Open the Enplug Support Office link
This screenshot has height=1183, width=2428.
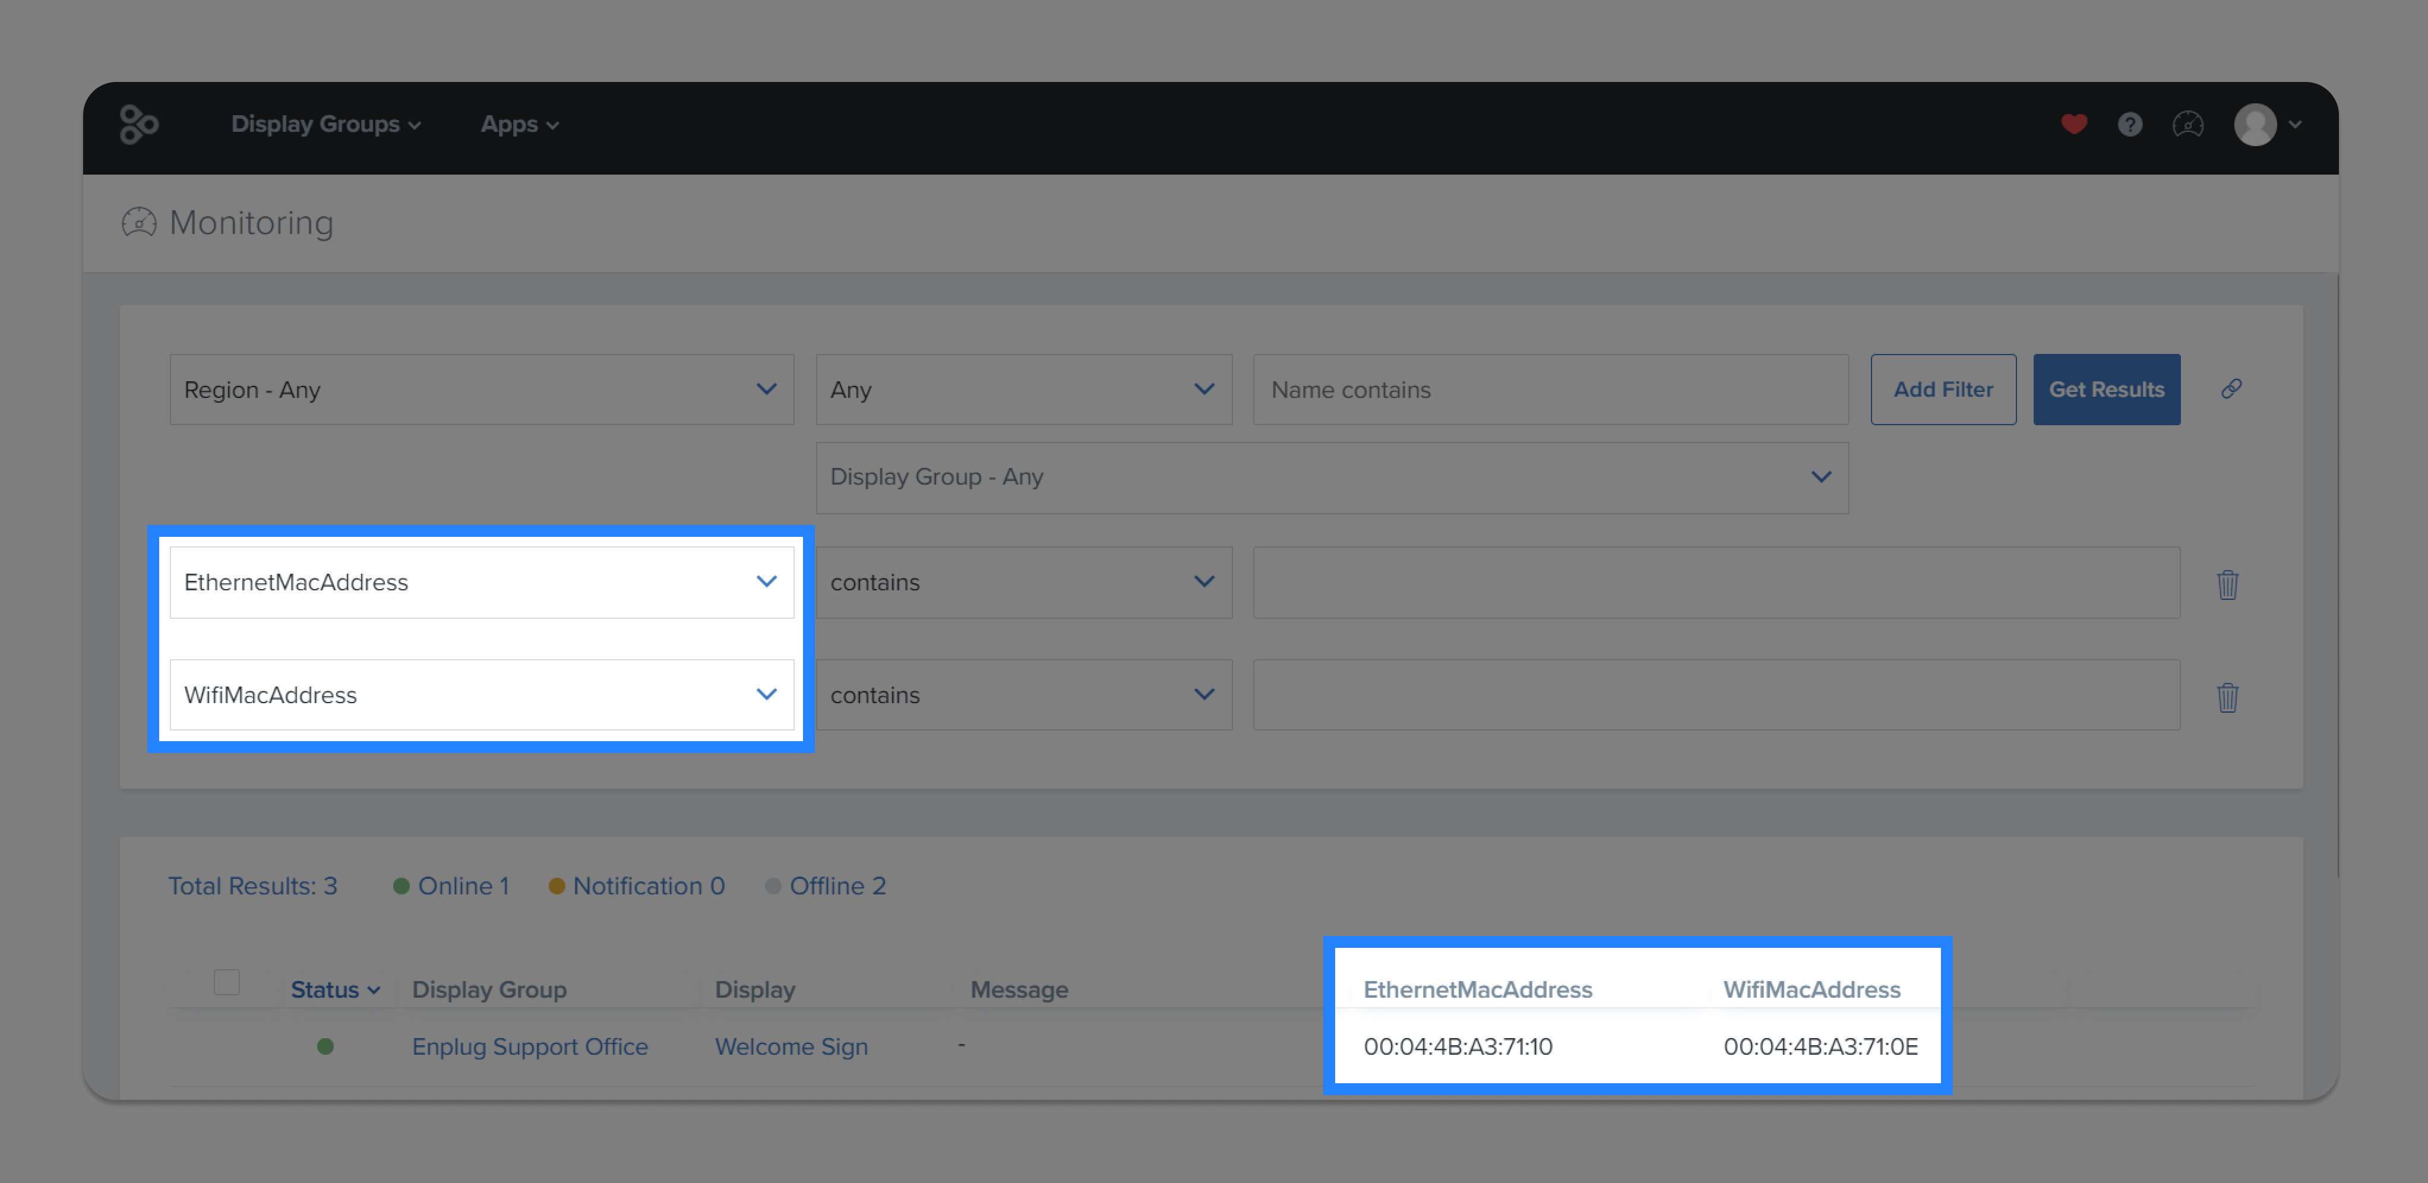(x=530, y=1046)
